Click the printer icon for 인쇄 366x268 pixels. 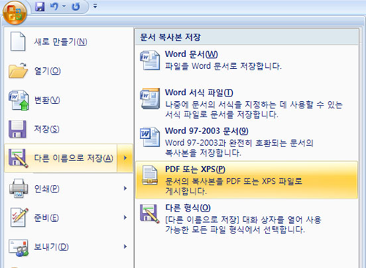(x=18, y=188)
